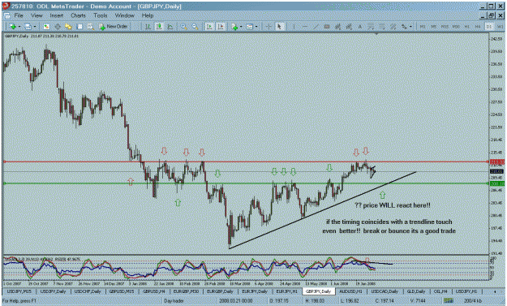Click the connection status bars icon
Viewport: 507px width, 306px height.
(x=448, y=301)
